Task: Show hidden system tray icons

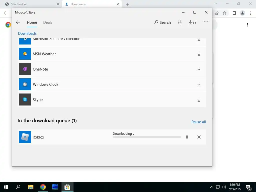Action: pos(211,187)
